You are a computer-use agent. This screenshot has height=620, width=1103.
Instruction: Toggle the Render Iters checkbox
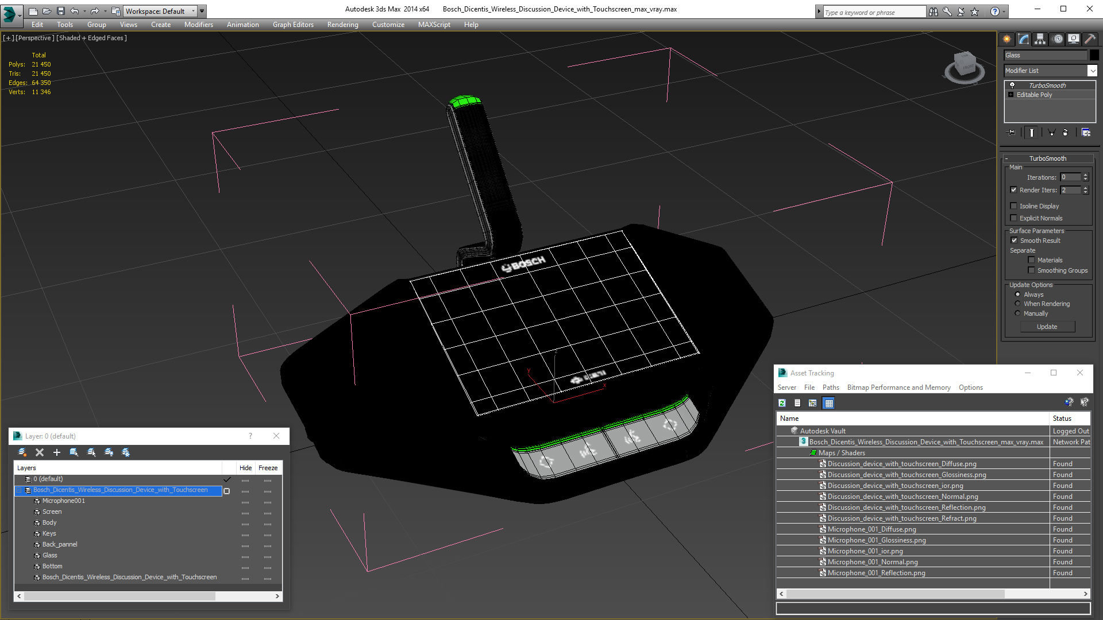[1013, 190]
